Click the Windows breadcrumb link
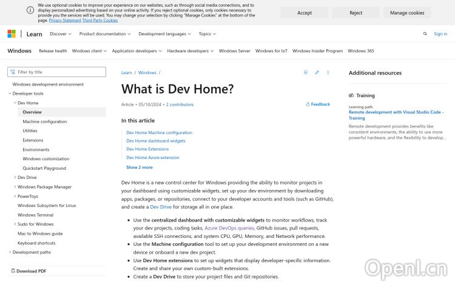The height and width of the screenshot is (284, 455). point(147,73)
